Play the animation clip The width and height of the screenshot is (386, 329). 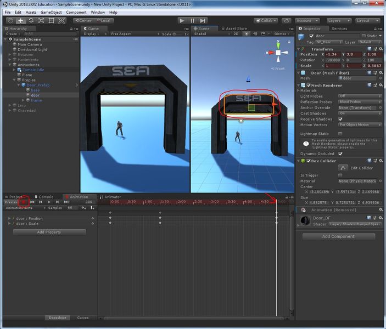point(49,202)
